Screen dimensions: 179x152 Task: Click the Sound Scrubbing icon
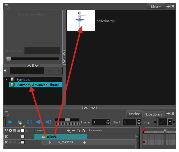click(48, 122)
